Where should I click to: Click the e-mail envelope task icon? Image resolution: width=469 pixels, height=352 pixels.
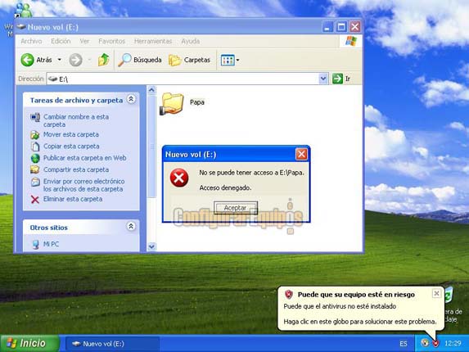click(35, 182)
